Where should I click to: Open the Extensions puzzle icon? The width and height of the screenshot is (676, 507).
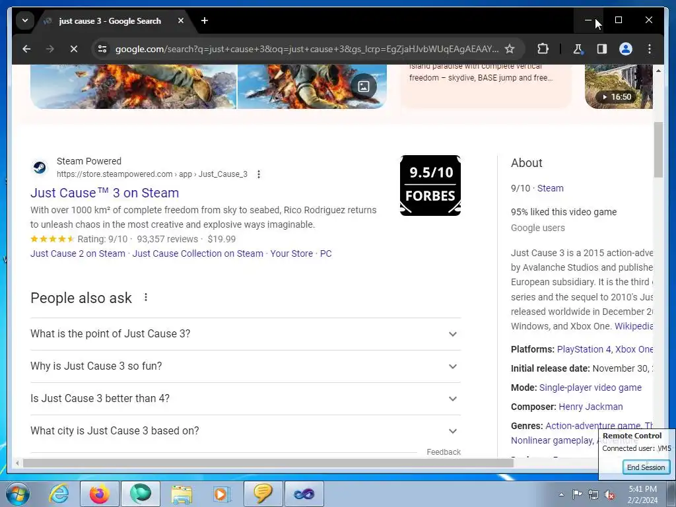[x=543, y=49]
